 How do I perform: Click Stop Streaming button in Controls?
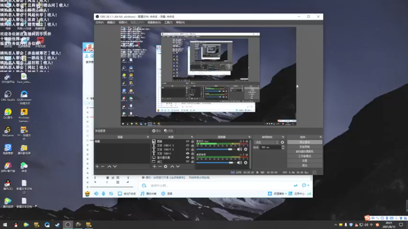[304, 142]
